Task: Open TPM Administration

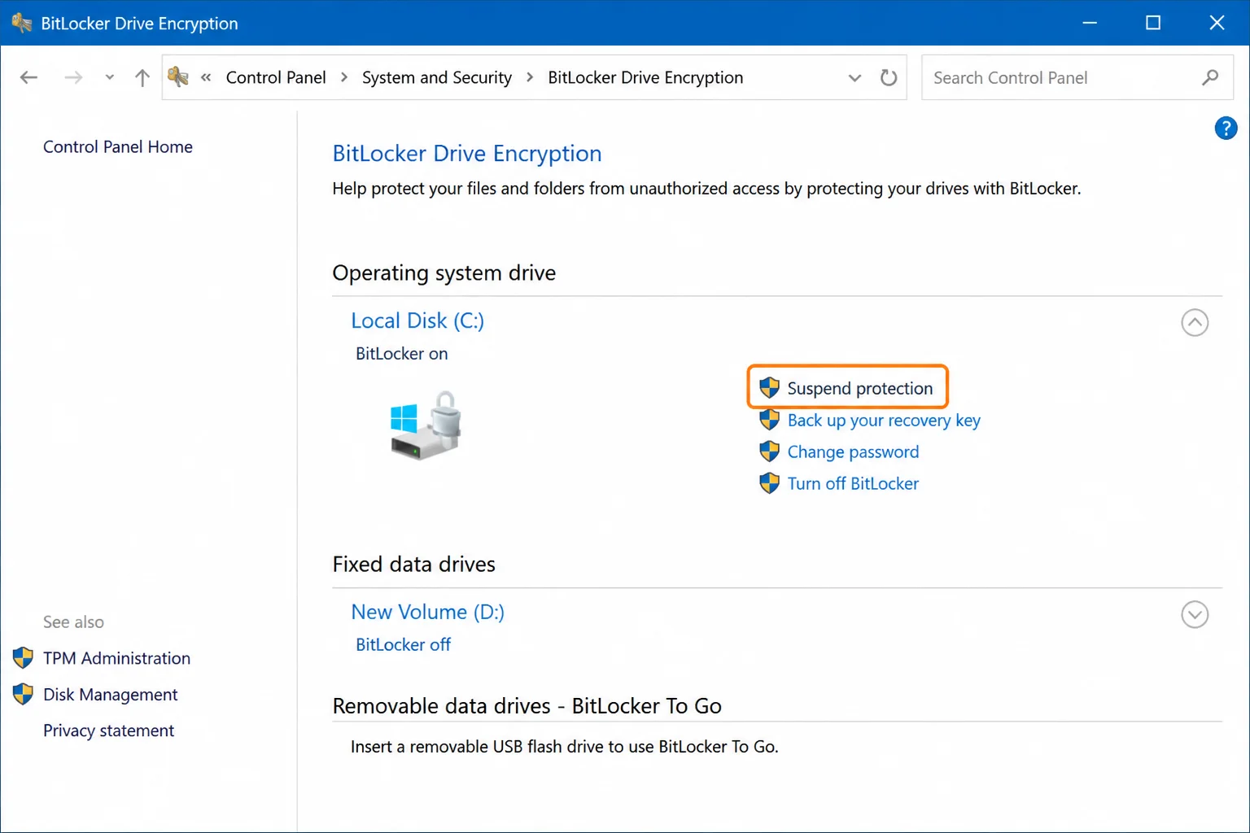Action: (x=116, y=658)
